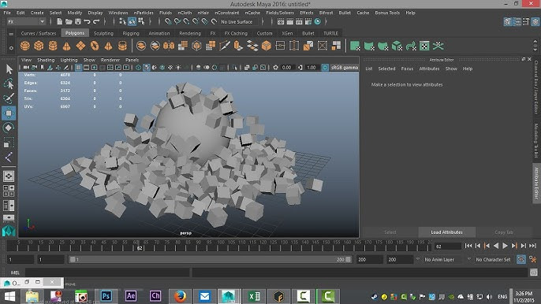The image size is (541, 304).
Task: Open the FX menu set dropdown
Action: click(26, 22)
